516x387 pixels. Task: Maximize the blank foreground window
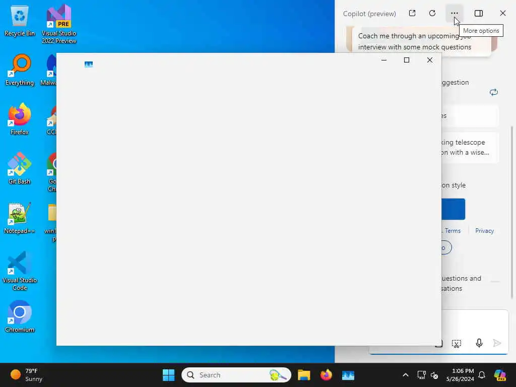[x=407, y=60]
